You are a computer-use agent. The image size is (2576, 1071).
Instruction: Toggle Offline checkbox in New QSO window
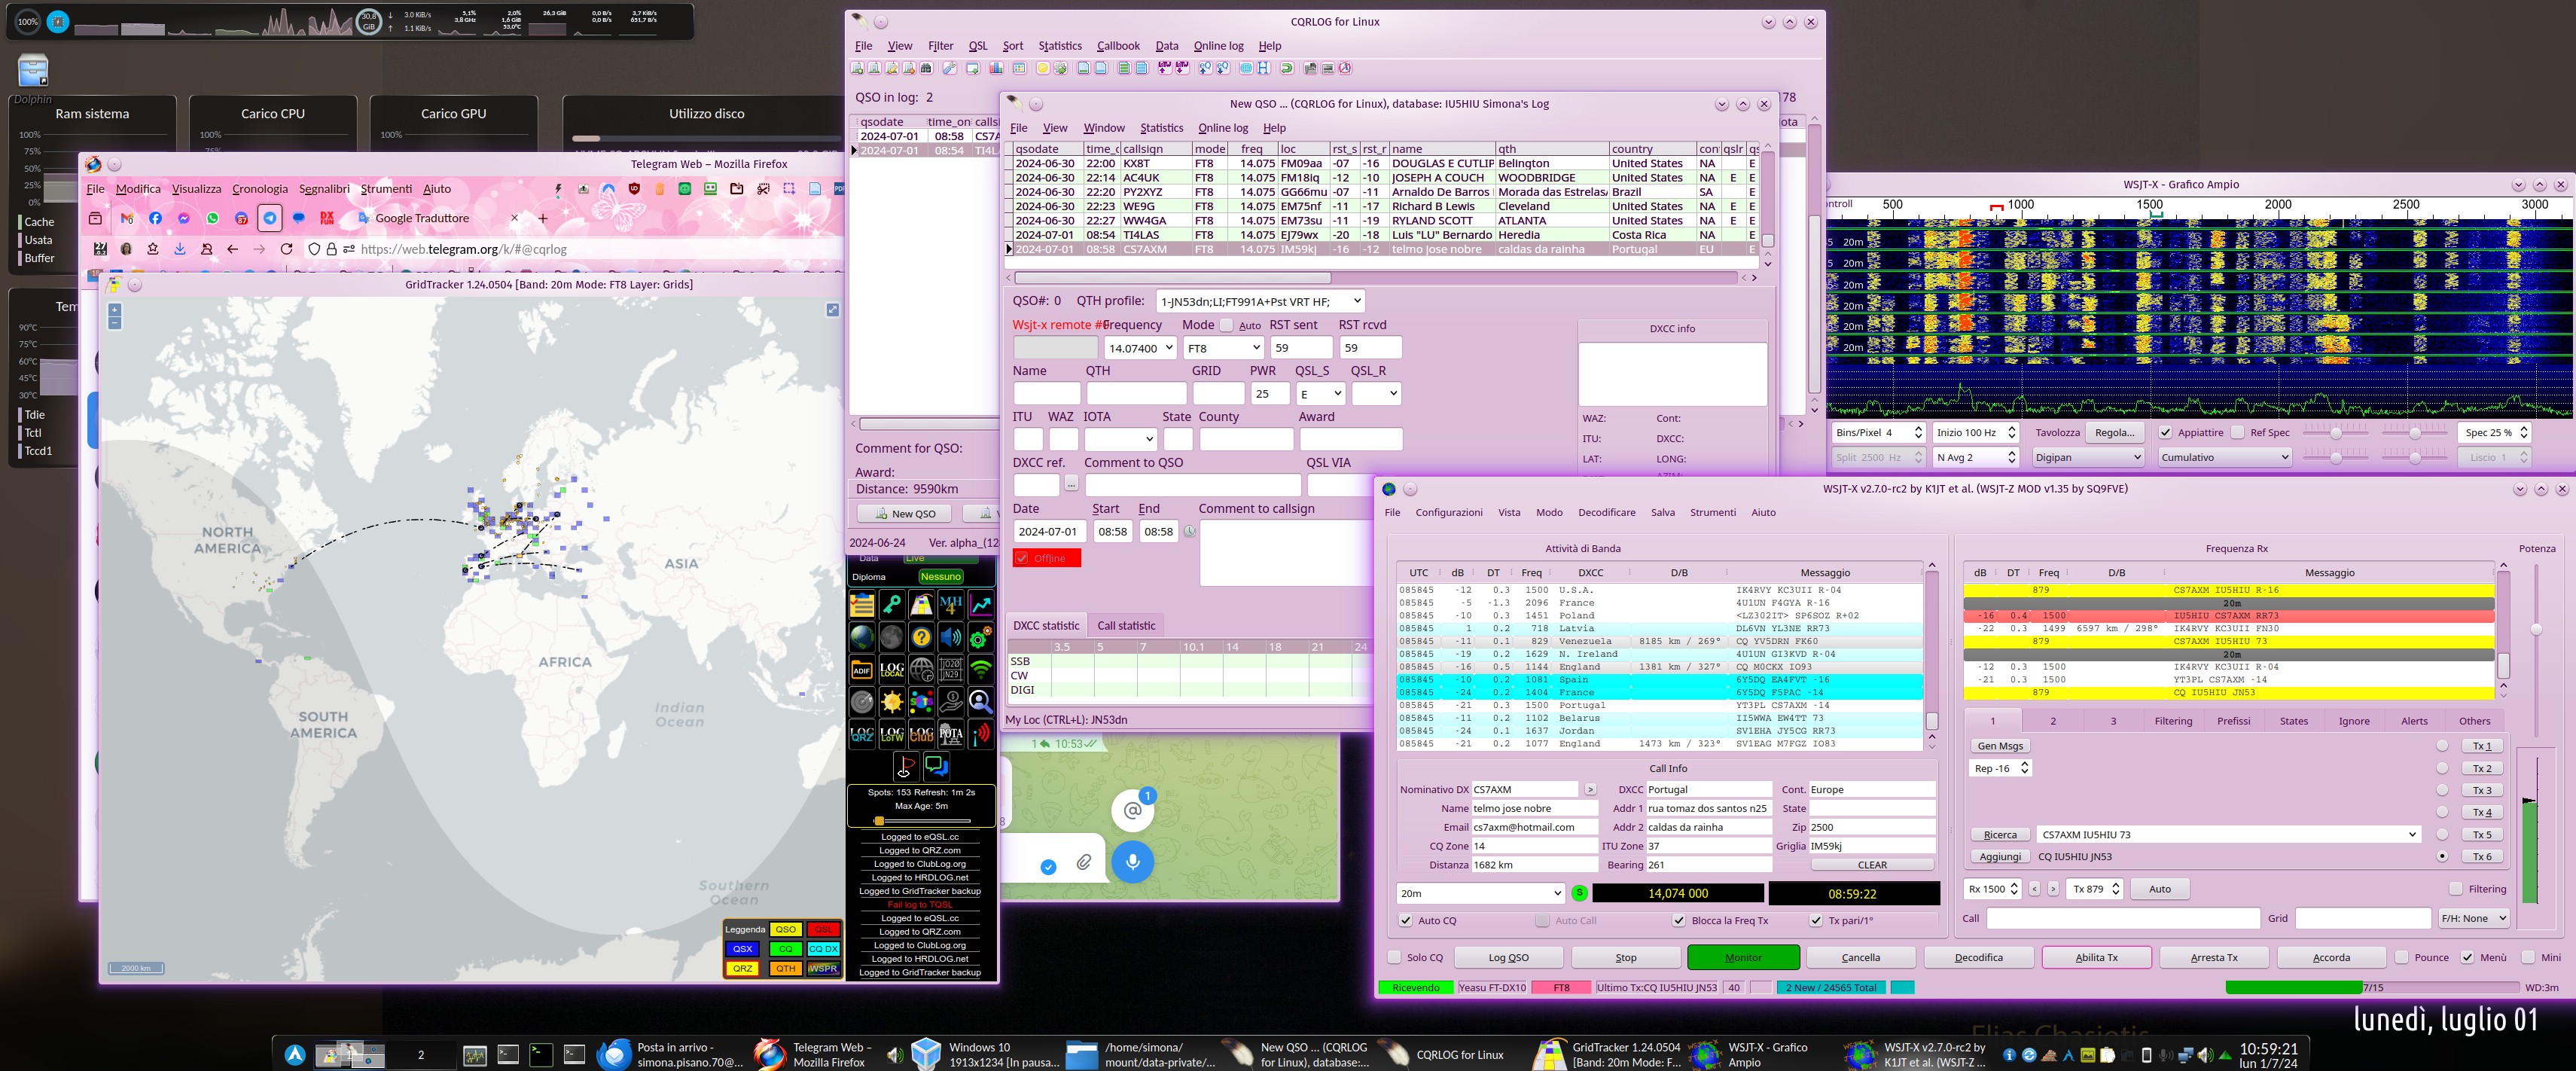[x=1022, y=558]
